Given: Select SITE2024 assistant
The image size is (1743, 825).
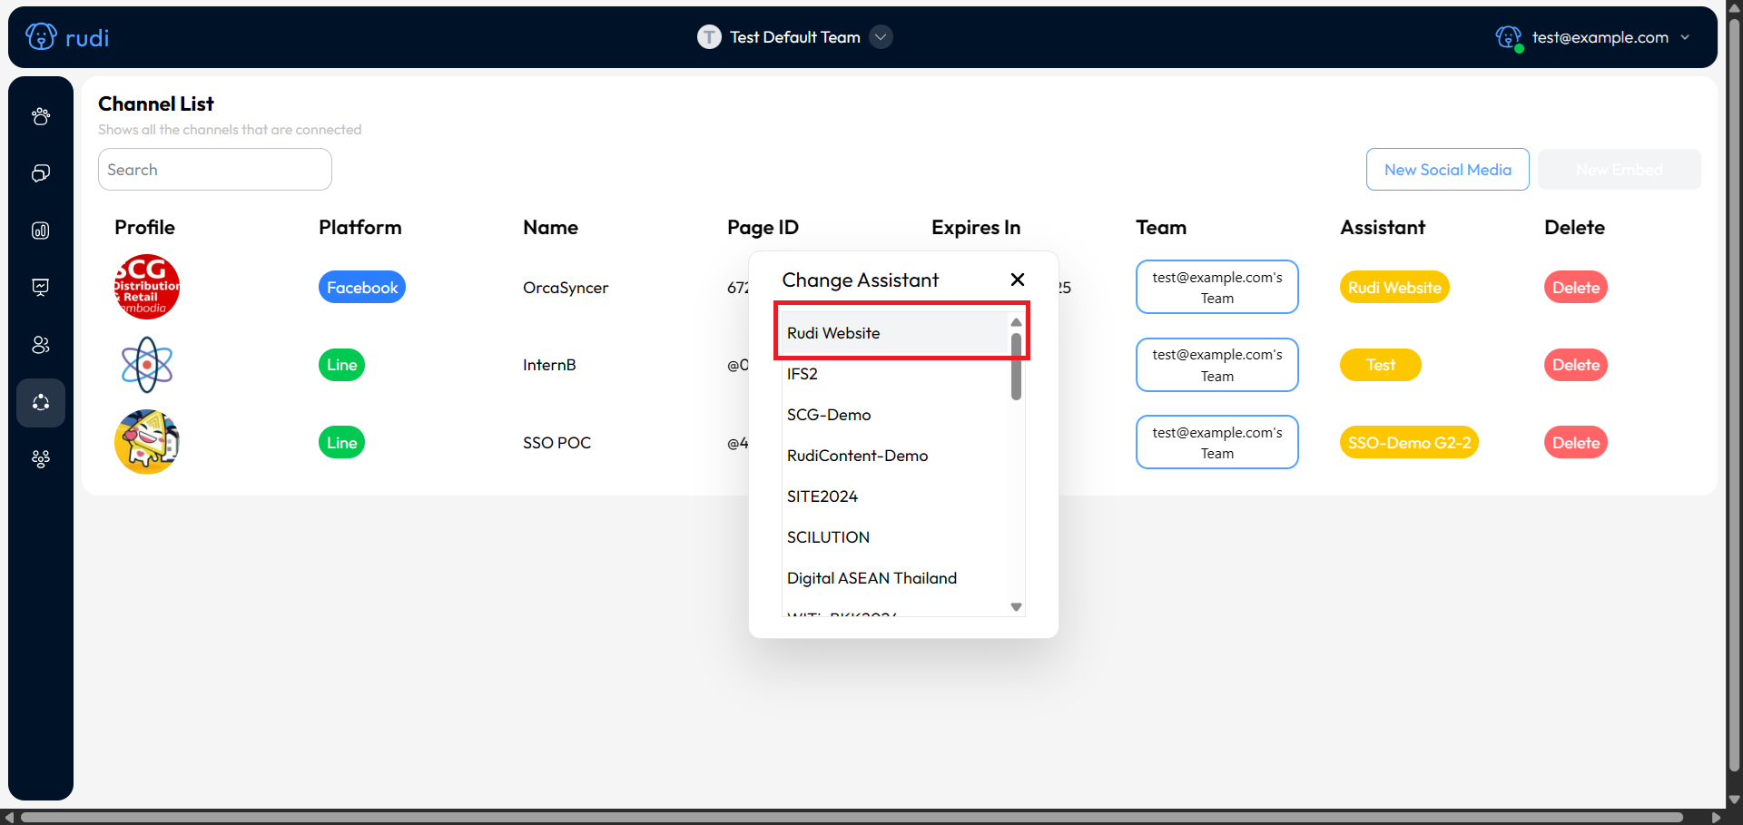Looking at the screenshot, I should 895,496.
